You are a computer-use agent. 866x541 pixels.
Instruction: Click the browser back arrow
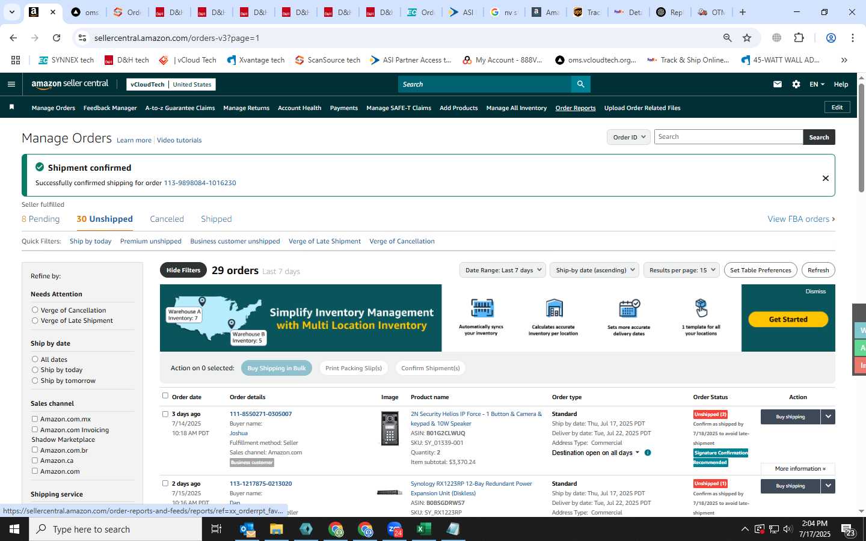(x=13, y=38)
